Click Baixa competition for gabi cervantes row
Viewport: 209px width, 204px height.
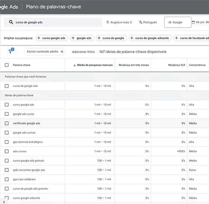click(x=192, y=170)
